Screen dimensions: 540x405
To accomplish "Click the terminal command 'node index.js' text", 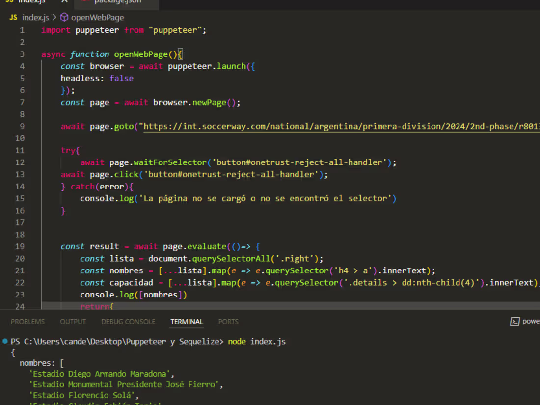I will click(x=255, y=341).
